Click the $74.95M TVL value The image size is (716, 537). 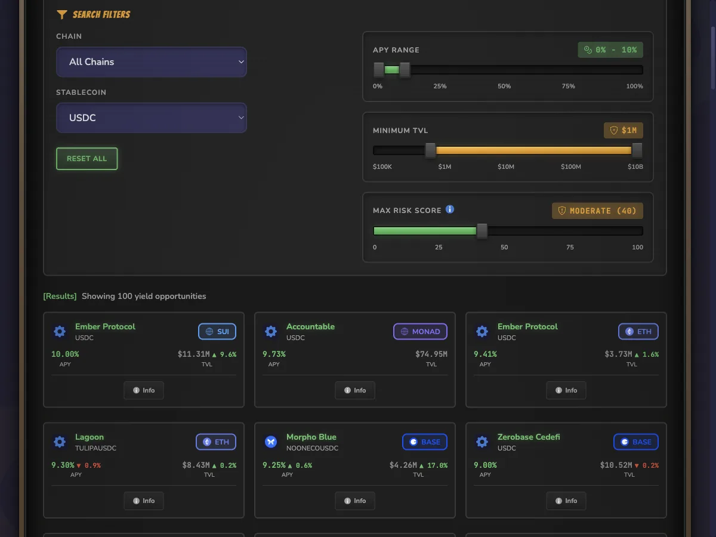click(431, 354)
